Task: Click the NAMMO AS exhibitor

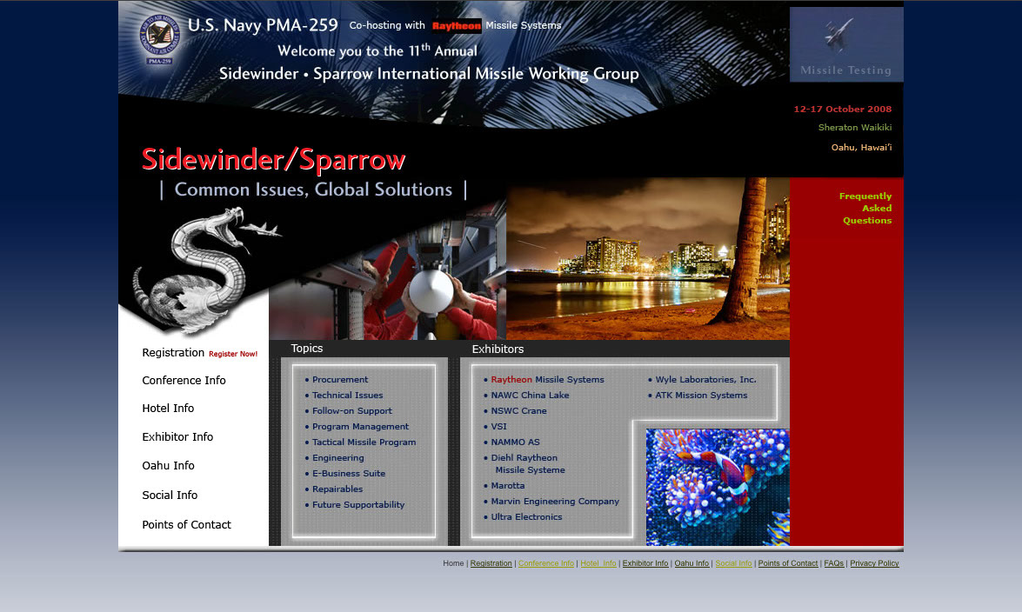Action: coord(516,442)
